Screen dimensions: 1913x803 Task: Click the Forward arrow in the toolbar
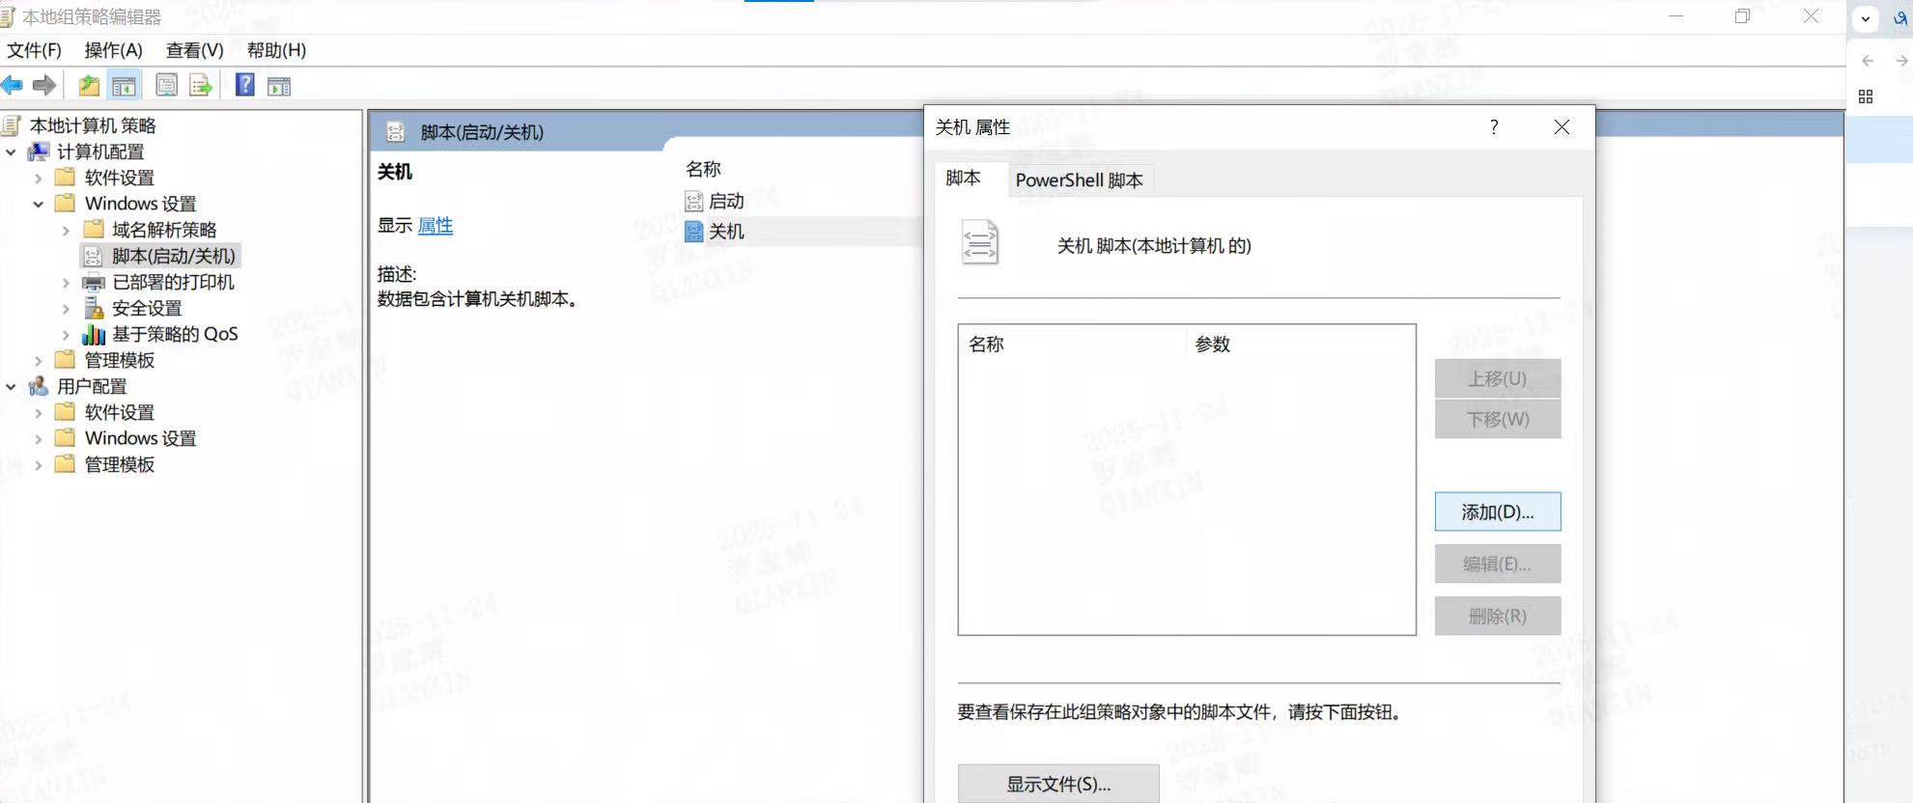[44, 86]
